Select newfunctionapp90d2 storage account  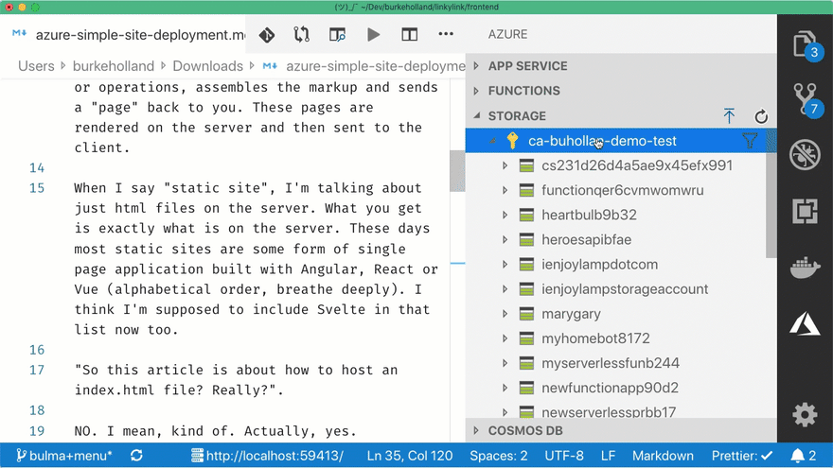click(610, 388)
